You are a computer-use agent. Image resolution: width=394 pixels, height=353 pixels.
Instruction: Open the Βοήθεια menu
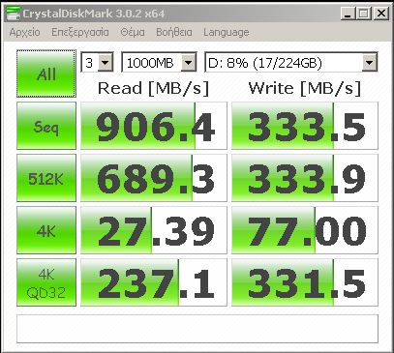coord(174,32)
